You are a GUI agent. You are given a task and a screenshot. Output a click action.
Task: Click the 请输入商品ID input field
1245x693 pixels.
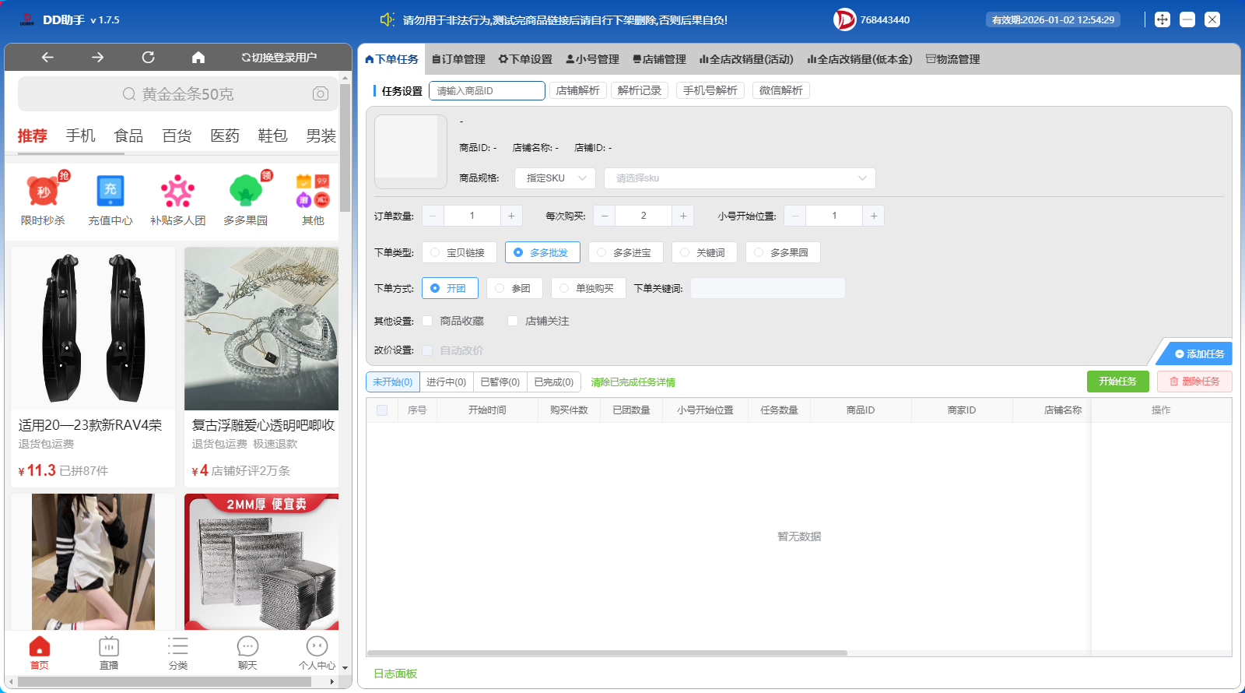486,91
